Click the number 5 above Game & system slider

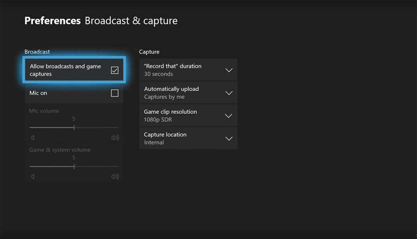pos(74,158)
